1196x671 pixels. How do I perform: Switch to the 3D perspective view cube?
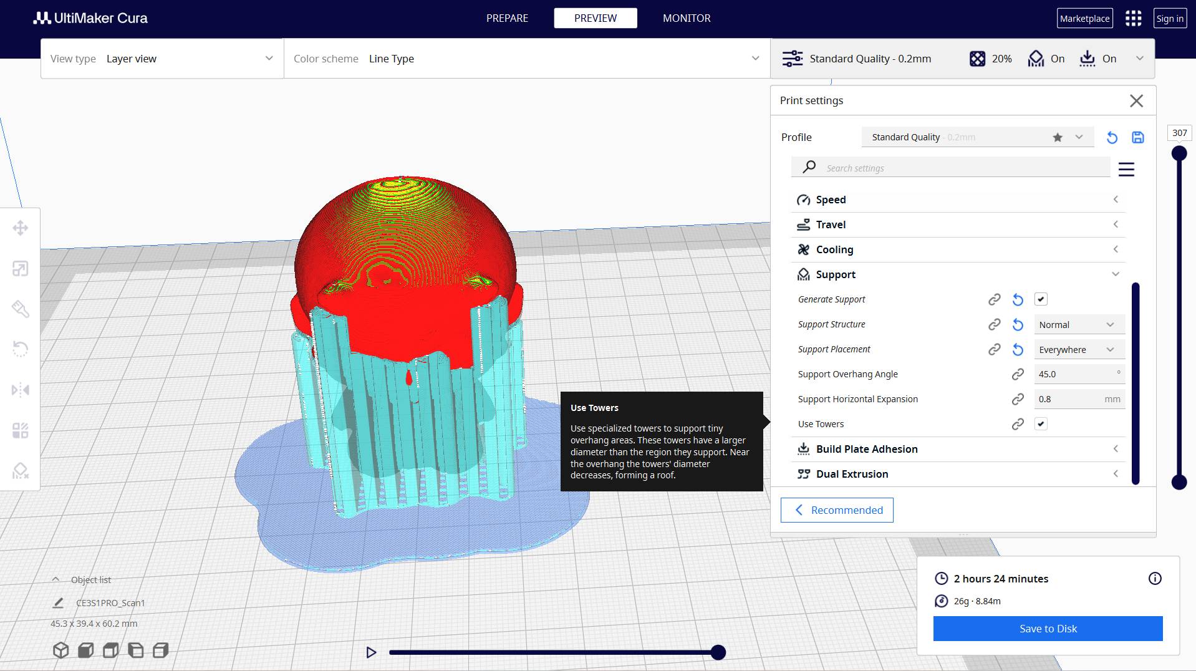point(60,650)
